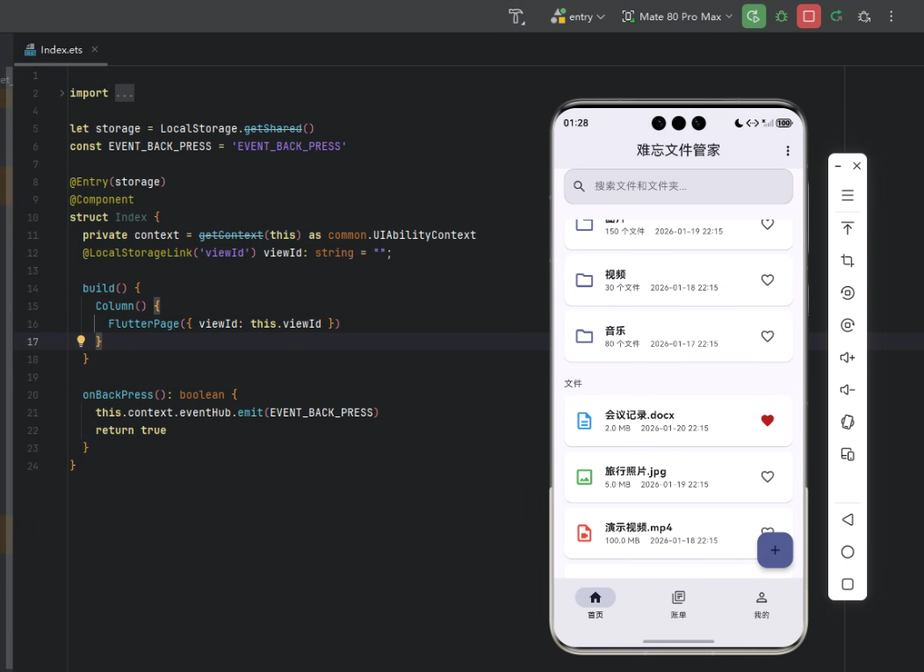This screenshot has width=924, height=672.
Task: Switch to the 账单 tab
Action: (x=678, y=603)
